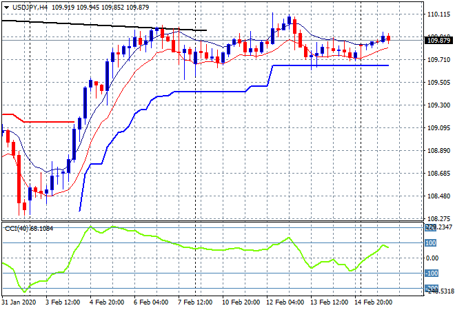The image size is (455, 310).
Task: Click the CCI 0.00 level label
Action: 432,258
